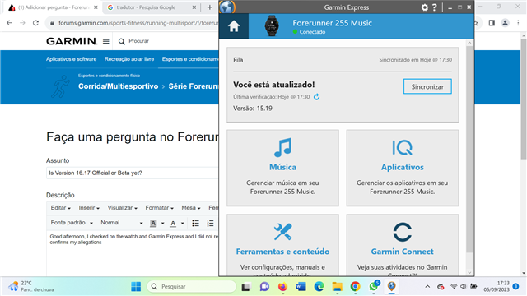Open Garmin Express help question mark
This screenshot has height=296, width=527.
[x=435, y=7]
